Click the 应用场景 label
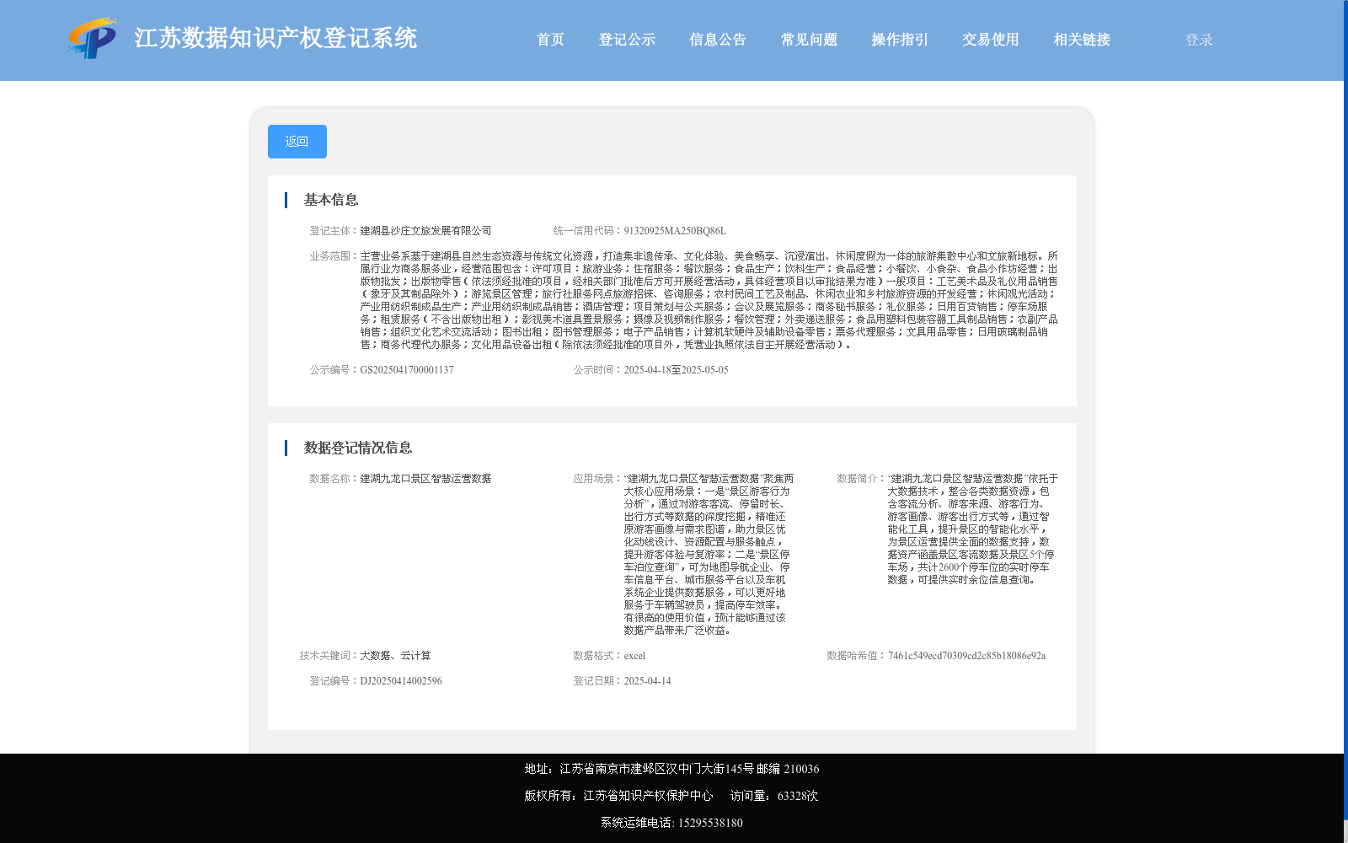The width and height of the screenshot is (1348, 843). click(598, 479)
